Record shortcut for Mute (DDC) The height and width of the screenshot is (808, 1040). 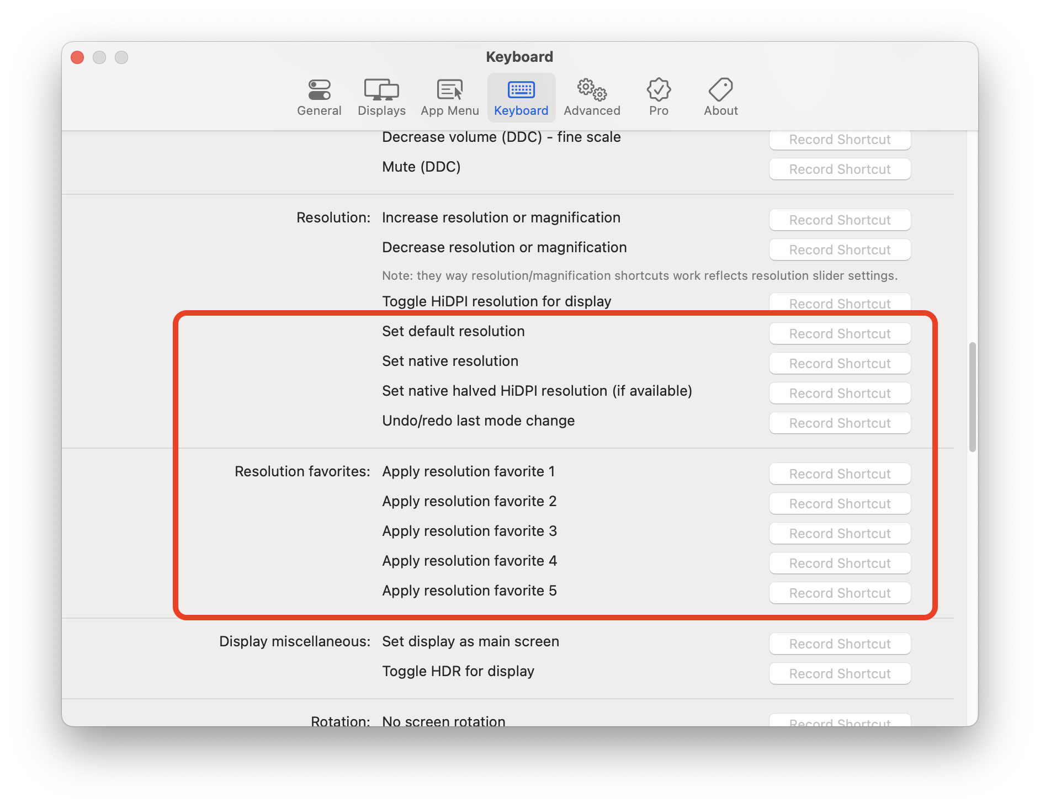click(840, 169)
